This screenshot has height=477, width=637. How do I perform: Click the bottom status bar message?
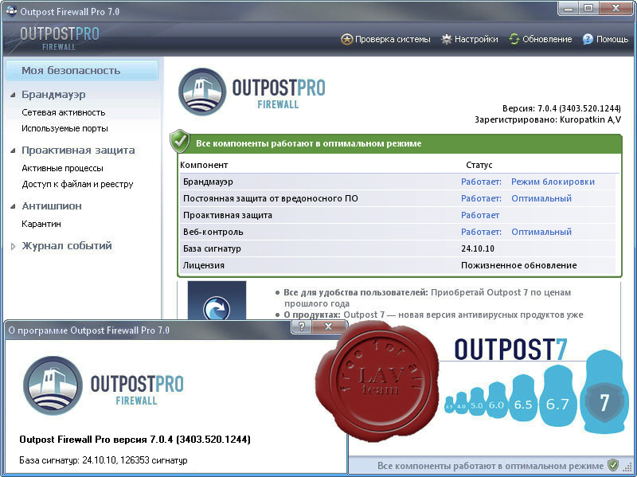pyautogui.click(x=490, y=466)
